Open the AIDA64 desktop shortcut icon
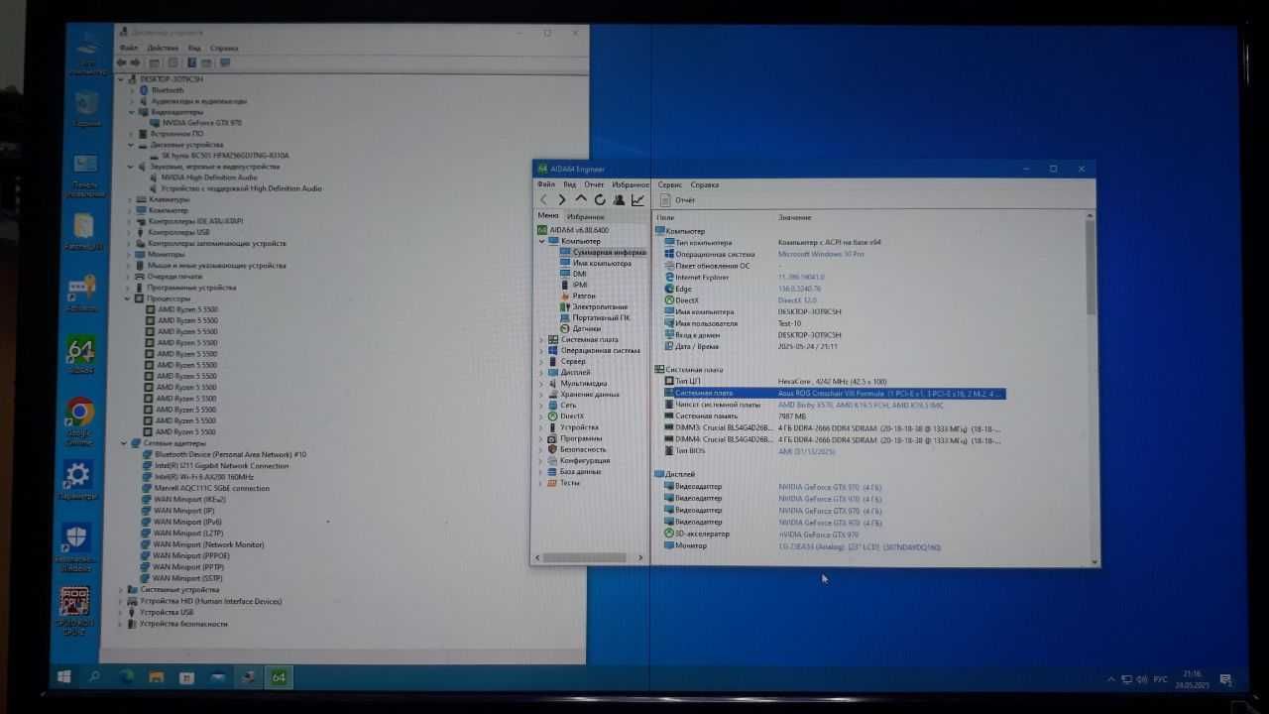Screen dimensions: 1269x714 [80, 356]
